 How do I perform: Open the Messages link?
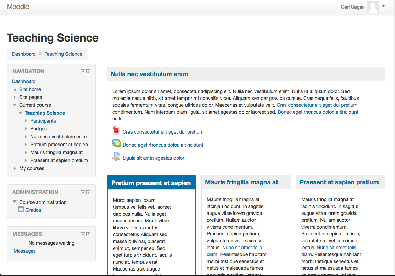[25, 251]
